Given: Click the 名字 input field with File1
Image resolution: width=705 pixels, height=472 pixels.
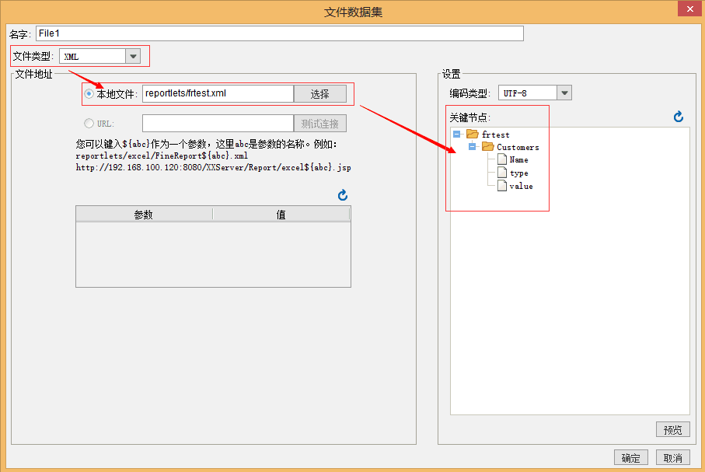Looking at the screenshot, I should 279,33.
